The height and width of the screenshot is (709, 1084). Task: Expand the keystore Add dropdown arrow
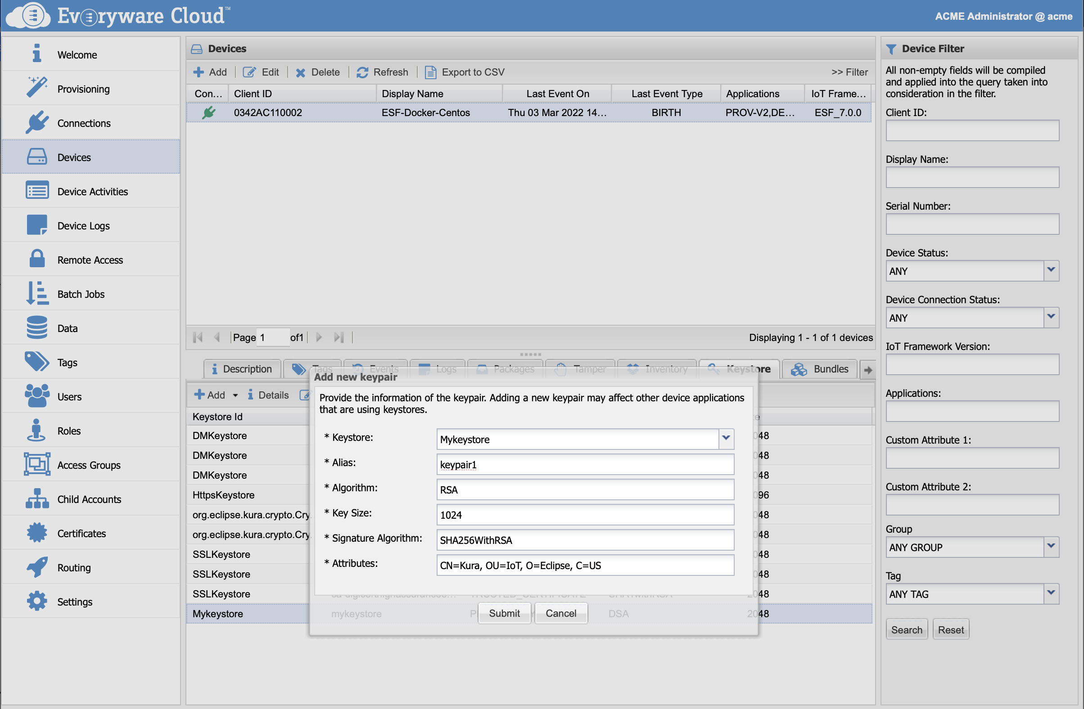(x=235, y=395)
